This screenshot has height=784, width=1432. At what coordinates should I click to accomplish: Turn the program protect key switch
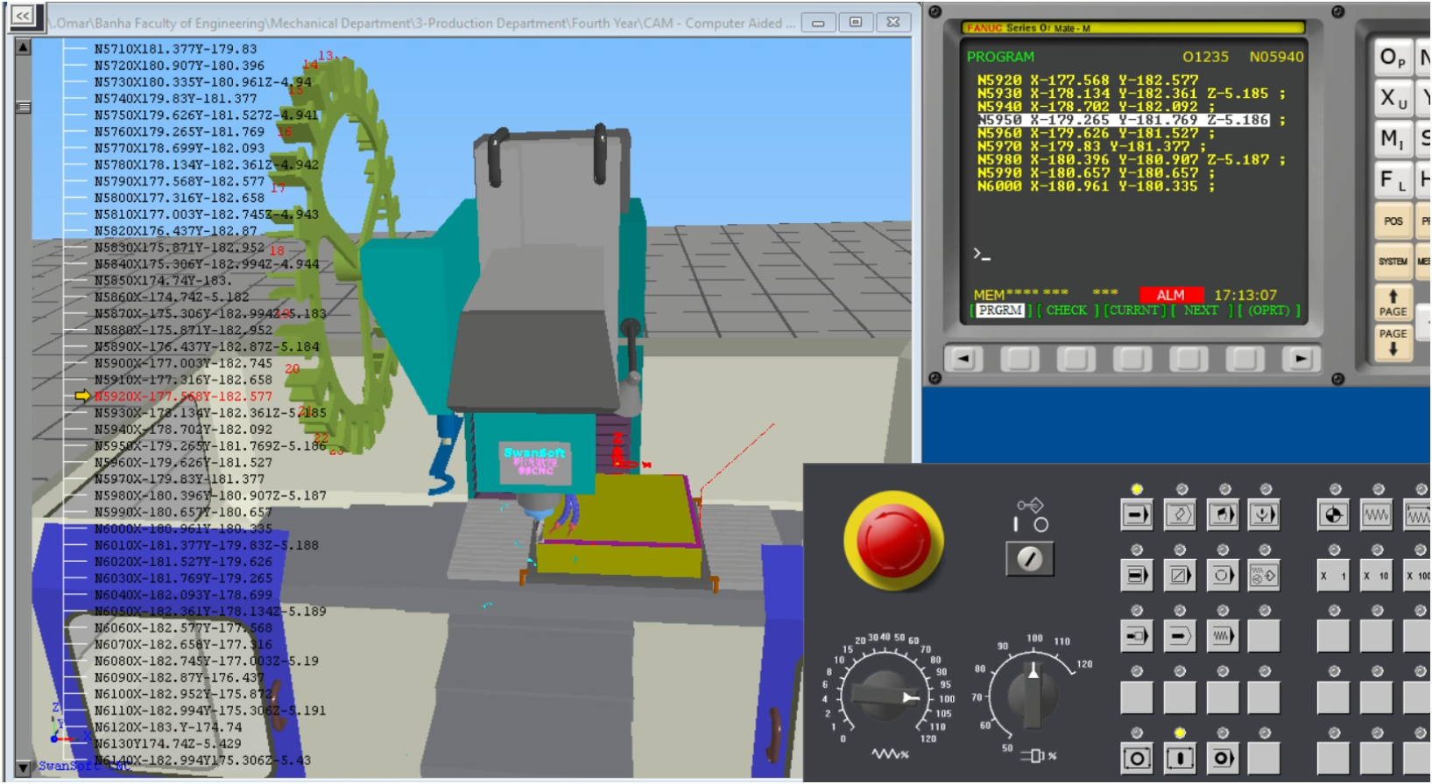(x=1029, y=558)
